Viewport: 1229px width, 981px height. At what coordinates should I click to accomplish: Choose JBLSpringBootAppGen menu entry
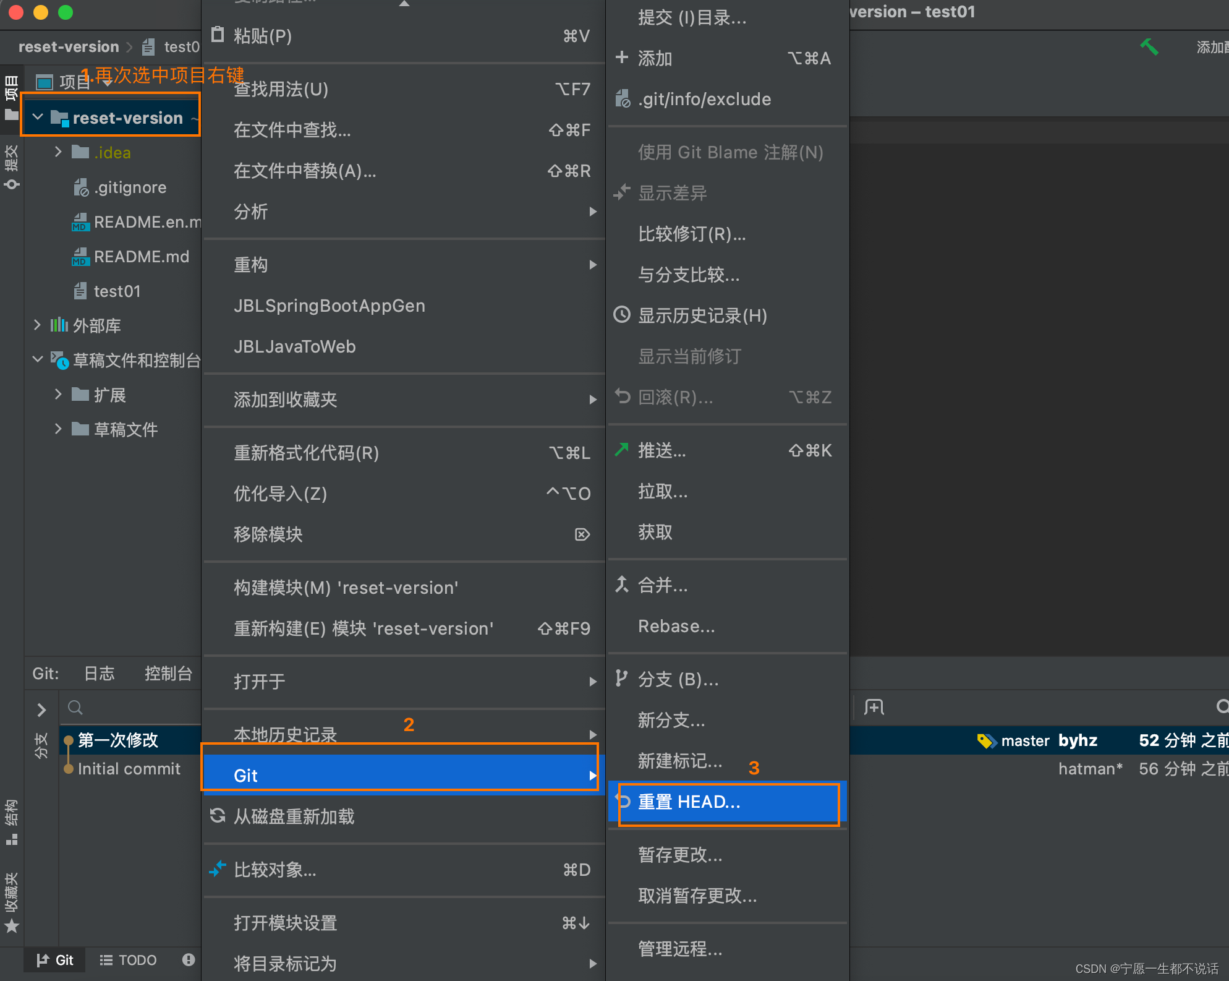point(403,306)
